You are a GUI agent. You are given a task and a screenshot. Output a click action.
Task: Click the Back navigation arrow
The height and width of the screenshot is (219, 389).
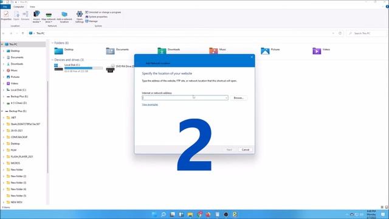click(x=4, y=33)
